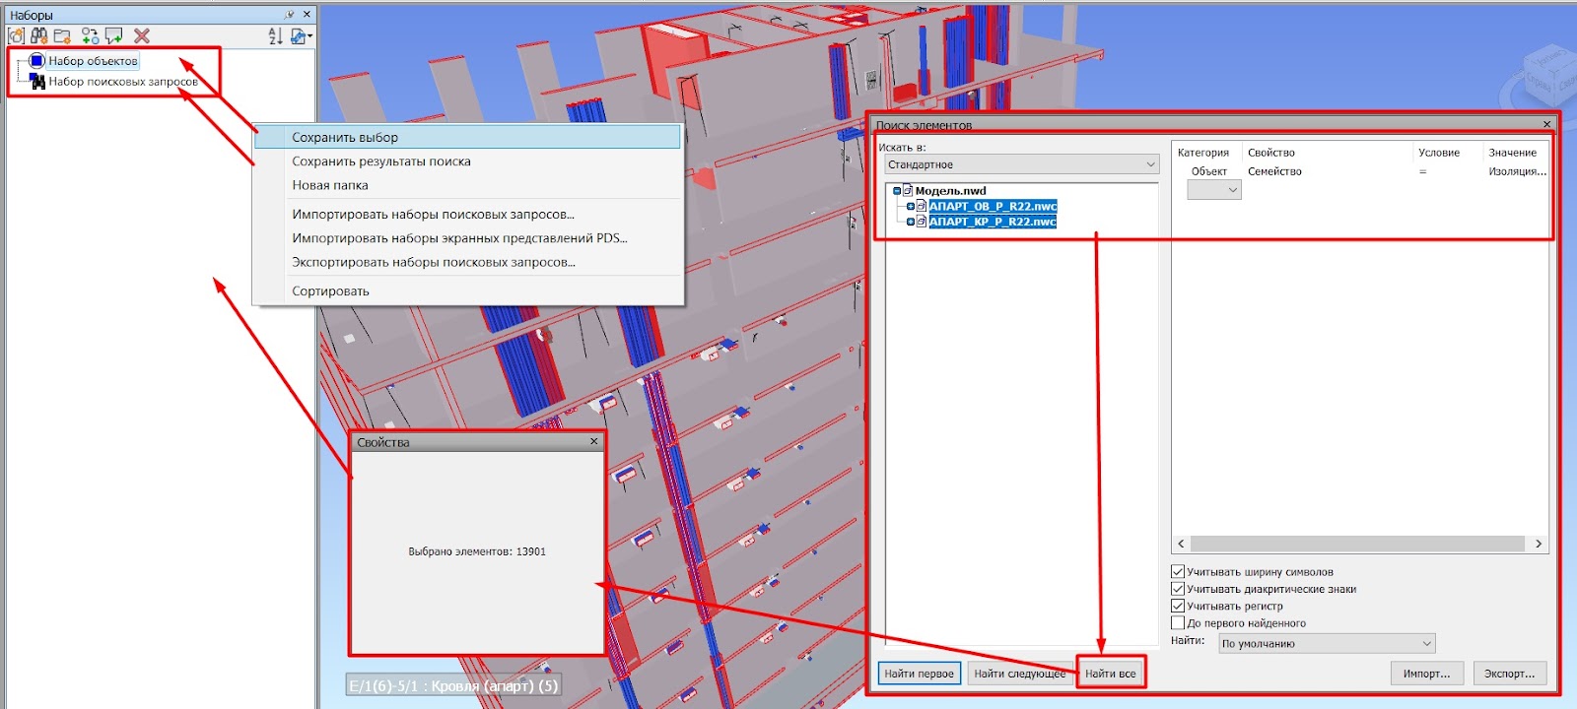Click the 'E/1(6)-5/1 : Кровля (апарт) (5)' grid label

[x=454, y=685]
